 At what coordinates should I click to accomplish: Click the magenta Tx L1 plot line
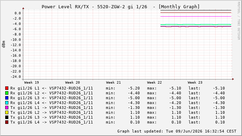tap(196, 17)
